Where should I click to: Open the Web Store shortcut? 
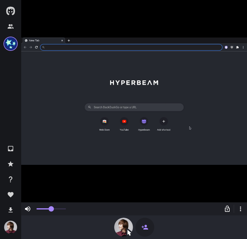click(105, 124)
